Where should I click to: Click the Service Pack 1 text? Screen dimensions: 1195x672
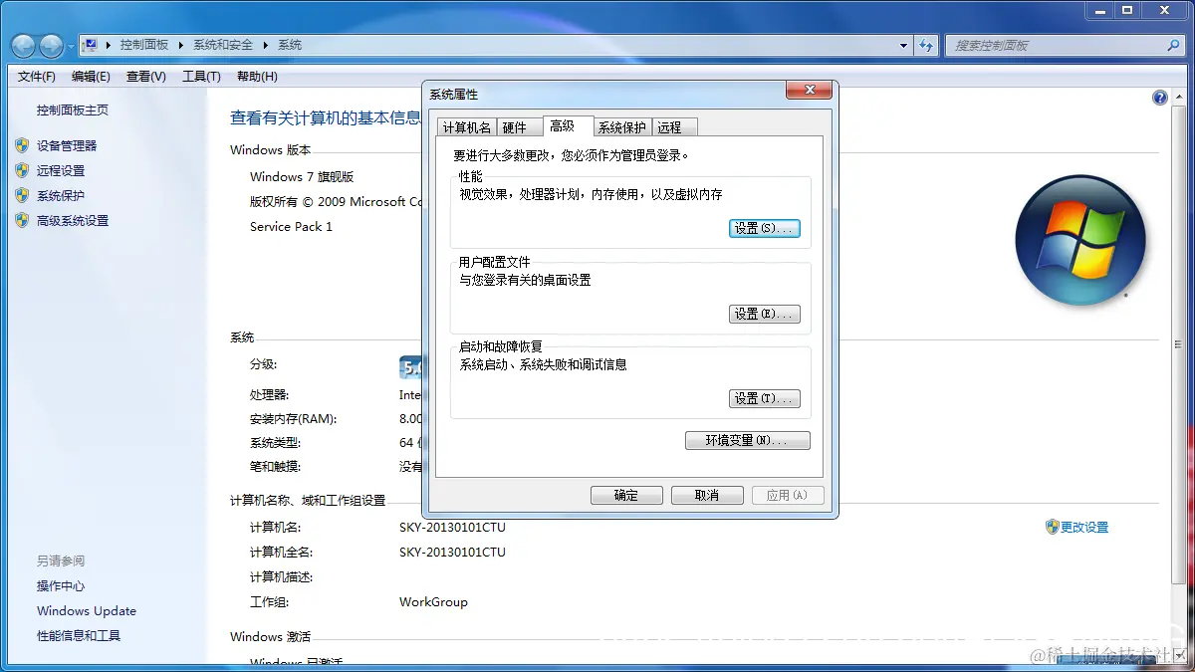coord(291,227)
